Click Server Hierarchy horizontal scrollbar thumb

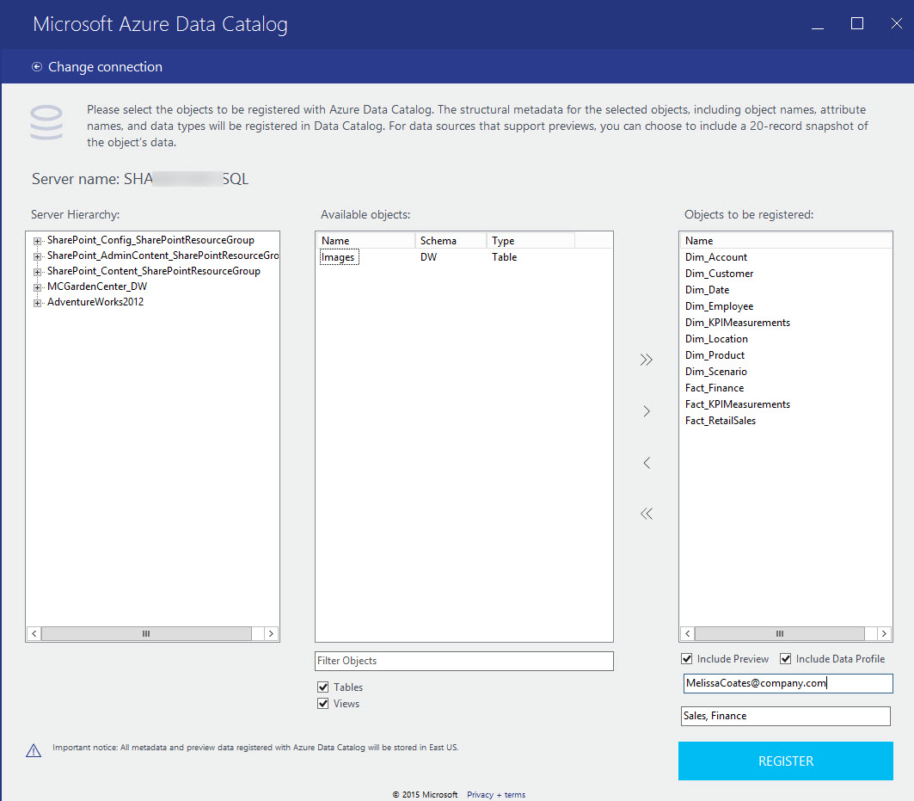[x=146, y=633]
